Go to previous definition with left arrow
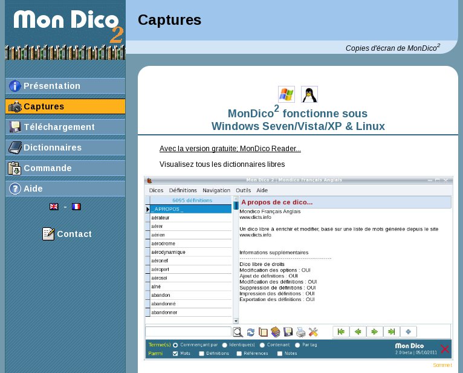463x373 pixels. pyautogui.click(x=358, y=332)
